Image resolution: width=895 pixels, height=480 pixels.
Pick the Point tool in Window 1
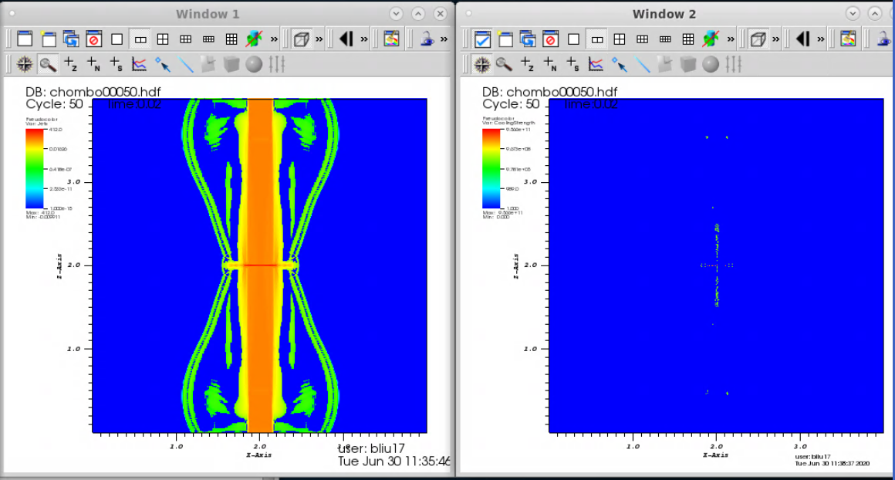[163, 65]
